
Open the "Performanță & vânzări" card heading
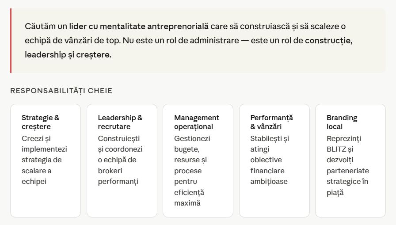pyautogui.click(x=271, y=122)
